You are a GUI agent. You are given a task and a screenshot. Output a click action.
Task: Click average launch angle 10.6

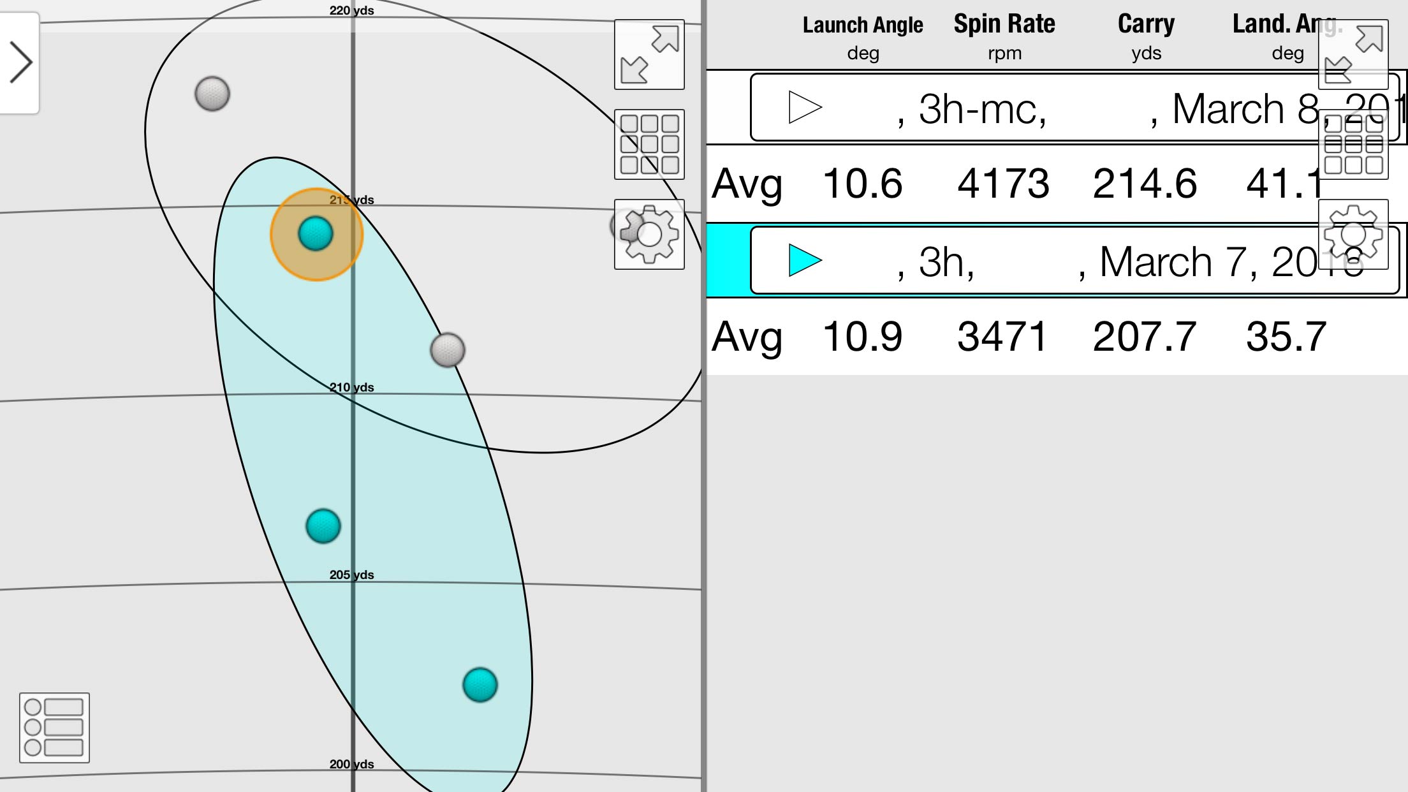[x=862, y=184]
